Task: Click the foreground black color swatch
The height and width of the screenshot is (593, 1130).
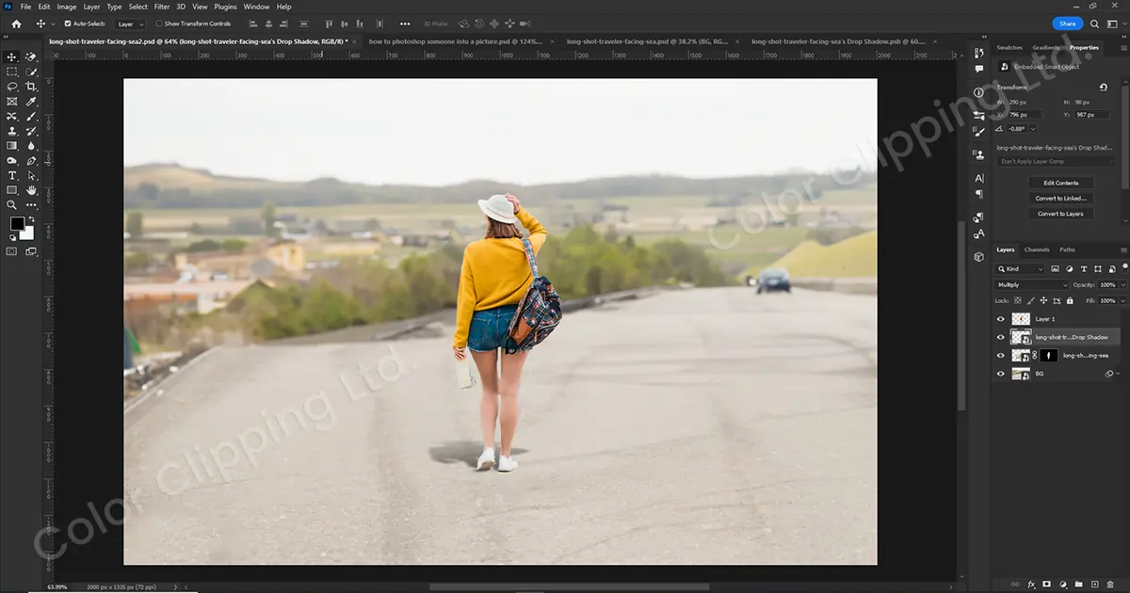Action: [x=17, y=224]
